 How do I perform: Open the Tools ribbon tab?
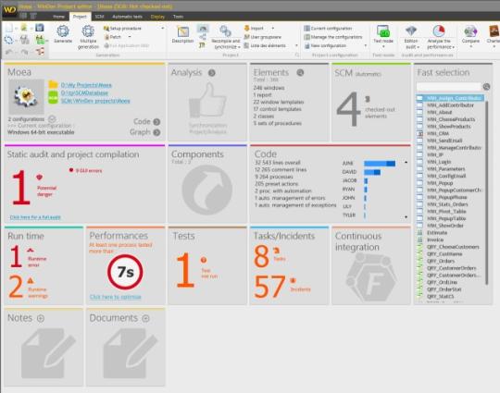click(179, 17)
